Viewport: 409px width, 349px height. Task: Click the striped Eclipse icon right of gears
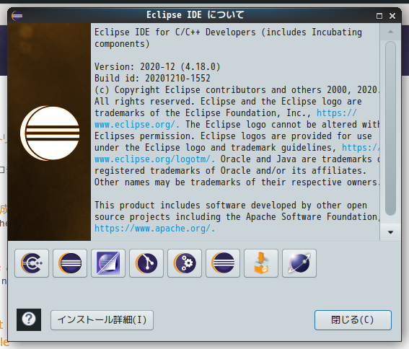pyautogui.click(x=223, y=263)
